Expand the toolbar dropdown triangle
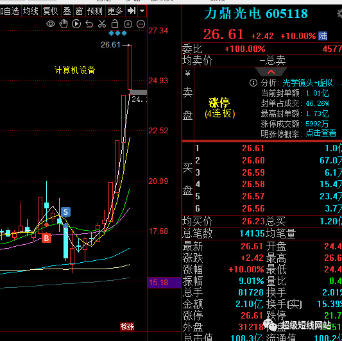The width and height of the screenshot is (342, 341). (142, 11)
